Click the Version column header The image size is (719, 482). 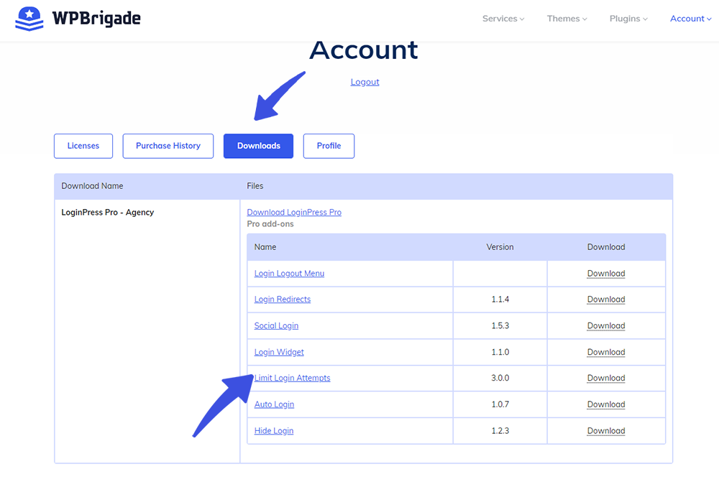(x=500, y=247)
